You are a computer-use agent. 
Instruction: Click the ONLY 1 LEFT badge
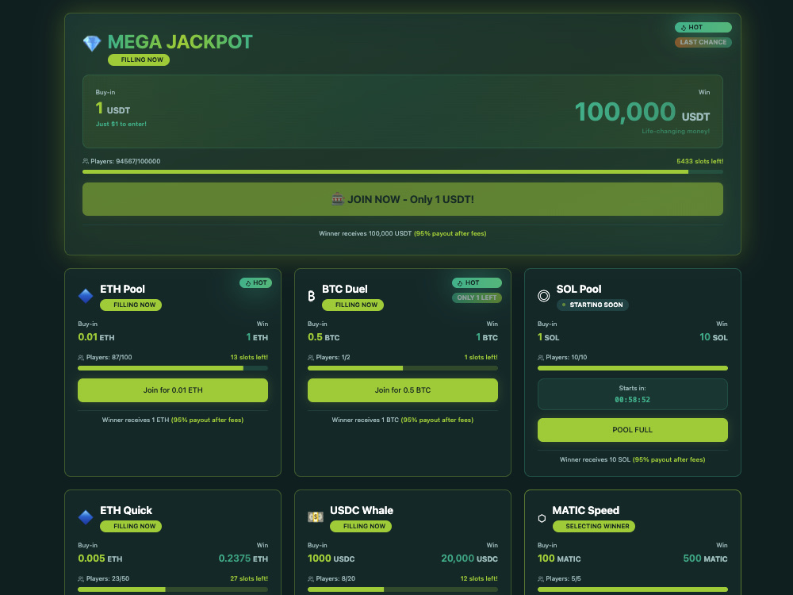point(477,297)
